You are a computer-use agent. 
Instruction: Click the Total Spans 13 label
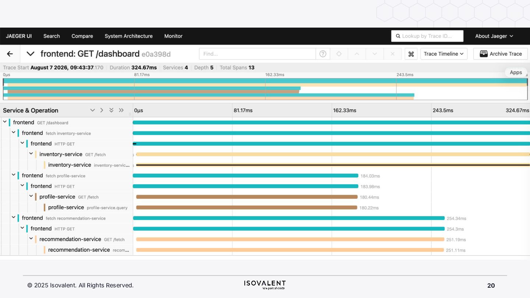click(237, 68)
